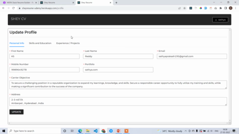This screenshot has height=134, width=239.
Task: Open the Windows Start menu
Action: [x=4, y=131]
